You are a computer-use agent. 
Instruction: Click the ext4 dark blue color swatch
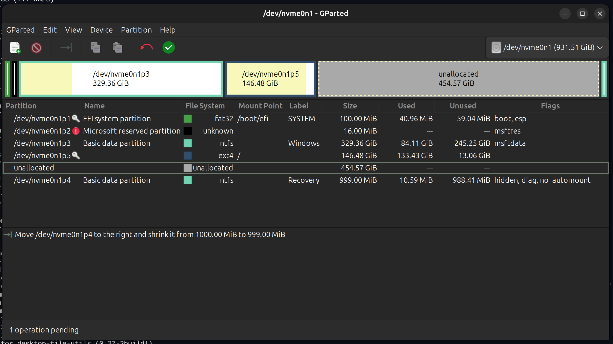pyautogui.click(x=188, y=156)
